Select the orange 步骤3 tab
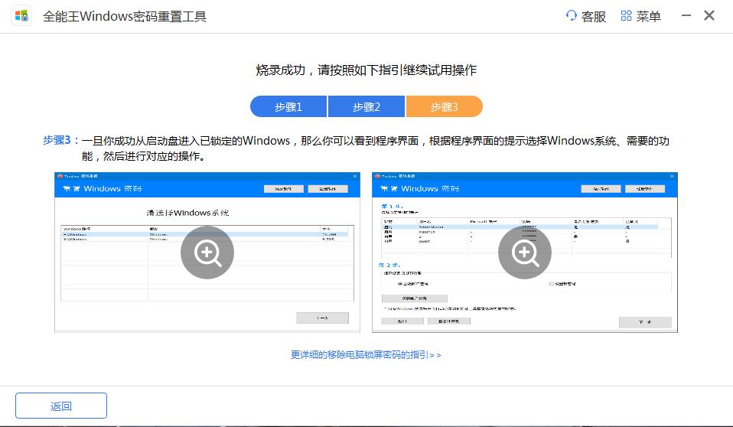Screen dimensions: 733x427 click(x=444, y=107)
